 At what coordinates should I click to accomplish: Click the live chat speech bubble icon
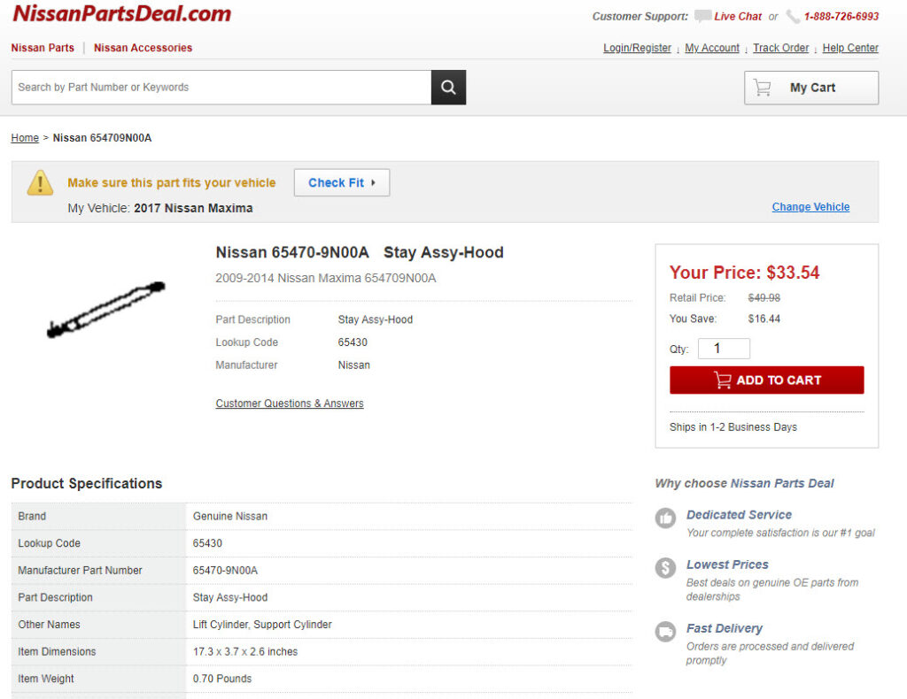pos(702,16)
